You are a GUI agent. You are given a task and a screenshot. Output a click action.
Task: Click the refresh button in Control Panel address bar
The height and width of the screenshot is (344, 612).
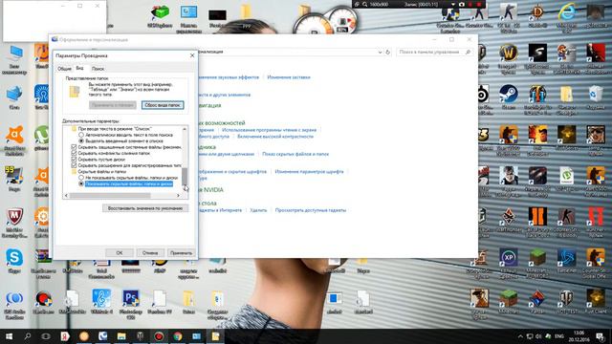pos(387,52)
